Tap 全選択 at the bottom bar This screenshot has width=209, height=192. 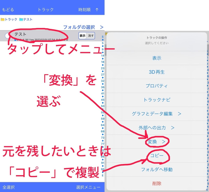(8, 187)
